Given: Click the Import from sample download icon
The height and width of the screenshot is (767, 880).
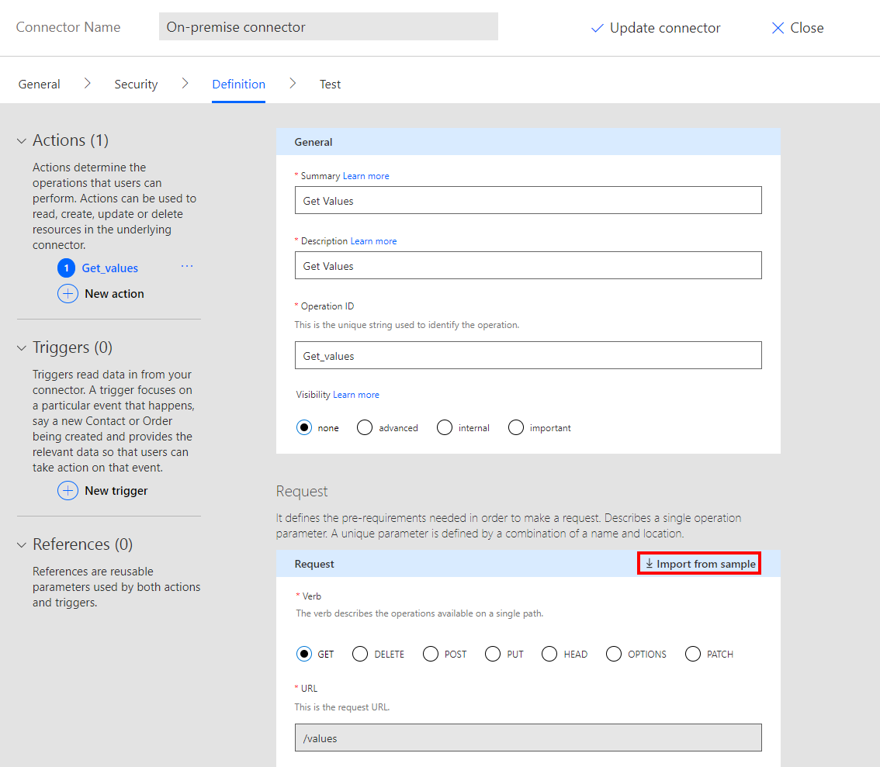Looking at the screenshot, I should [650, 564].
